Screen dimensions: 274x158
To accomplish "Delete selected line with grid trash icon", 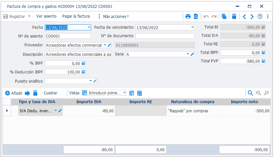I will tap(35, 93).
